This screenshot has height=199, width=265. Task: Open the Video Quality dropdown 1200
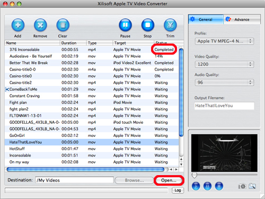point(224,64)
